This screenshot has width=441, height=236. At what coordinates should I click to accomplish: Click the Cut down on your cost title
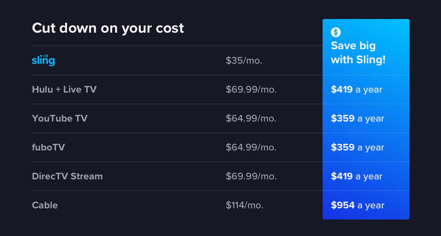tap(108, 29)
